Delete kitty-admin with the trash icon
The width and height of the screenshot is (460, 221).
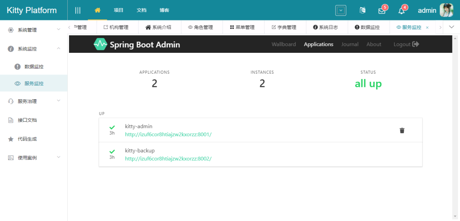coord(402,130)
